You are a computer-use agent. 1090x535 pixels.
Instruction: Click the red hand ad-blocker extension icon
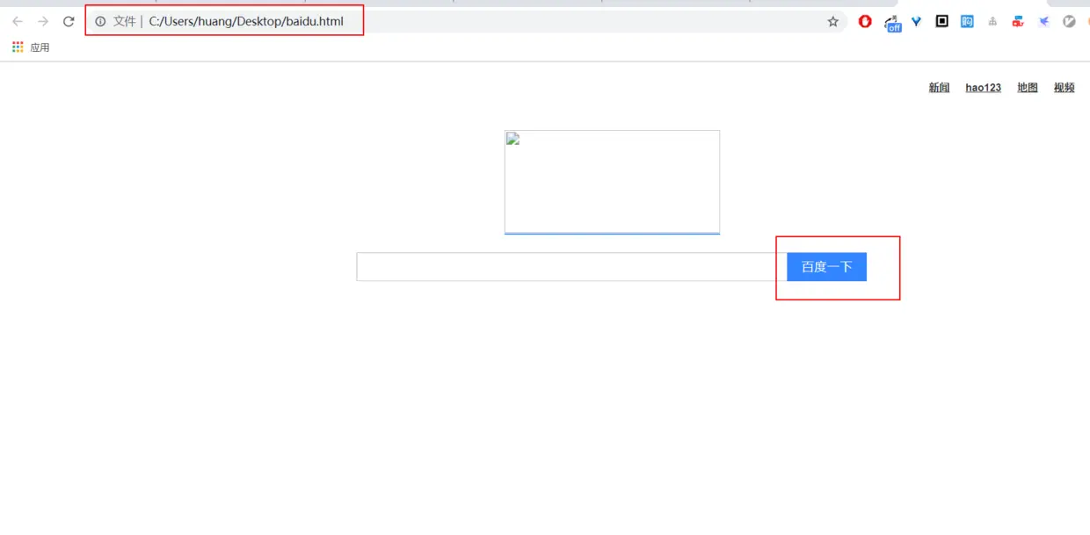pyautogui.click(x=865, y=21)
